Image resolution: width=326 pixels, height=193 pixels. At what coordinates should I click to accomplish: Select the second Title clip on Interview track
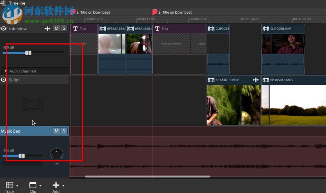(x=179, y=49)
